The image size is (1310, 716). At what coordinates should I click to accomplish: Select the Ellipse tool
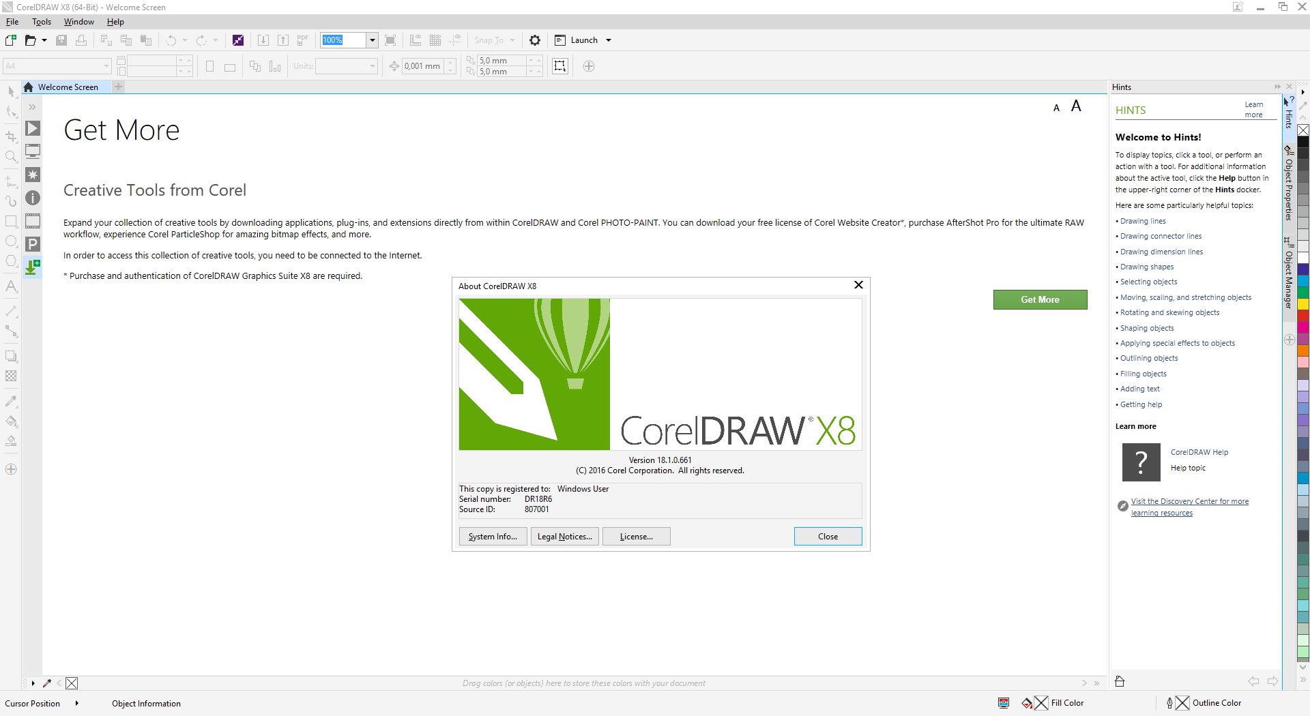(x=11, y=241)
